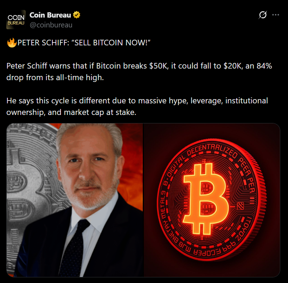This screenshot has width=288, height=283.
Task: Click the gold verified badge
Action: 77,15
